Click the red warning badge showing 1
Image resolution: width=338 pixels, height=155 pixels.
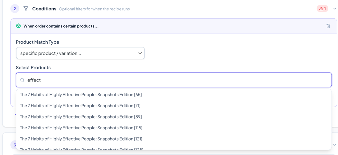(x=323, y=9)
